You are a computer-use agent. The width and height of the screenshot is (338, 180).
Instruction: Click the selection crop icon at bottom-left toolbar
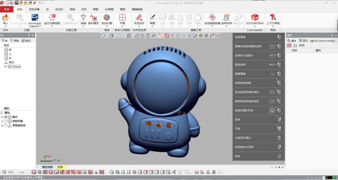point(4,172)
